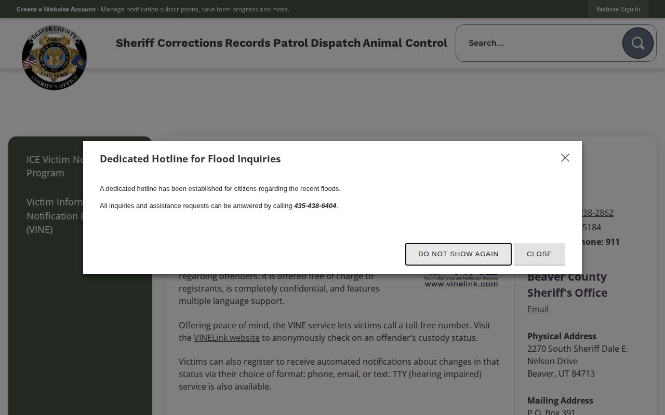
Task: Close the flood hotline dialog with X
Action: click(565, 158)
